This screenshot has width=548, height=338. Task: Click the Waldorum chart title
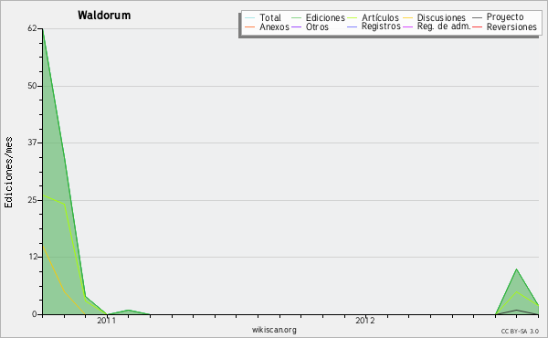104,16
